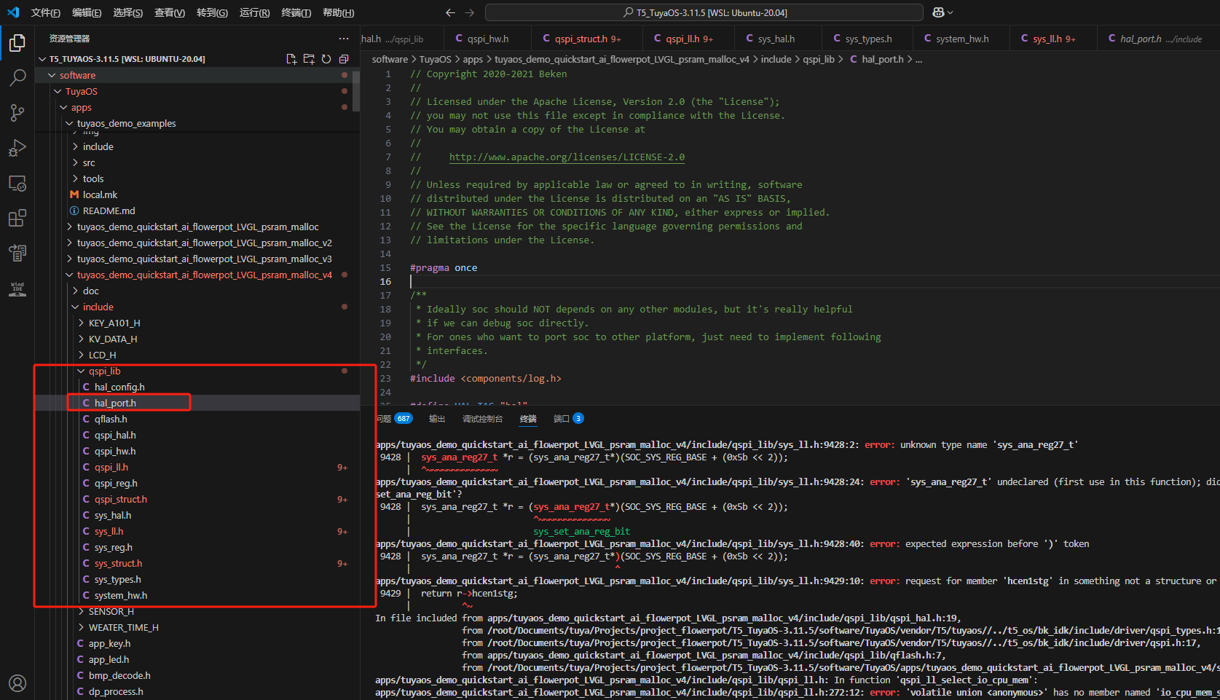Open the 帮助(H) menu
The height and width of the screenshot is (700, 1220).
338,12
